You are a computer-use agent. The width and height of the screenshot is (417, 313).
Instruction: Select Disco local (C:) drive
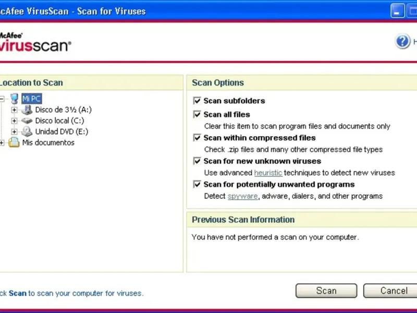(59, 121)
